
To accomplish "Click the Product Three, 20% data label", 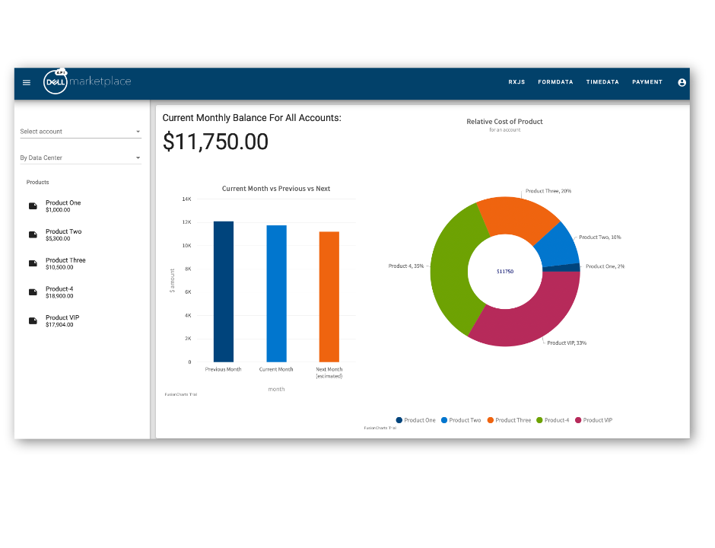I will point(548,191).
